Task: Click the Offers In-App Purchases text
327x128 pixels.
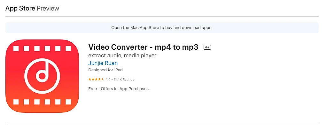Action: [125, 89]
